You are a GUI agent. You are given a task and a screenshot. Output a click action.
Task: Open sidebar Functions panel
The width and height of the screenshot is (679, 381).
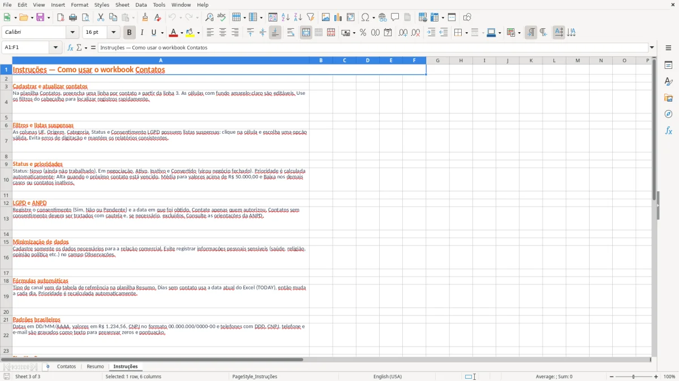click(668, 131)
